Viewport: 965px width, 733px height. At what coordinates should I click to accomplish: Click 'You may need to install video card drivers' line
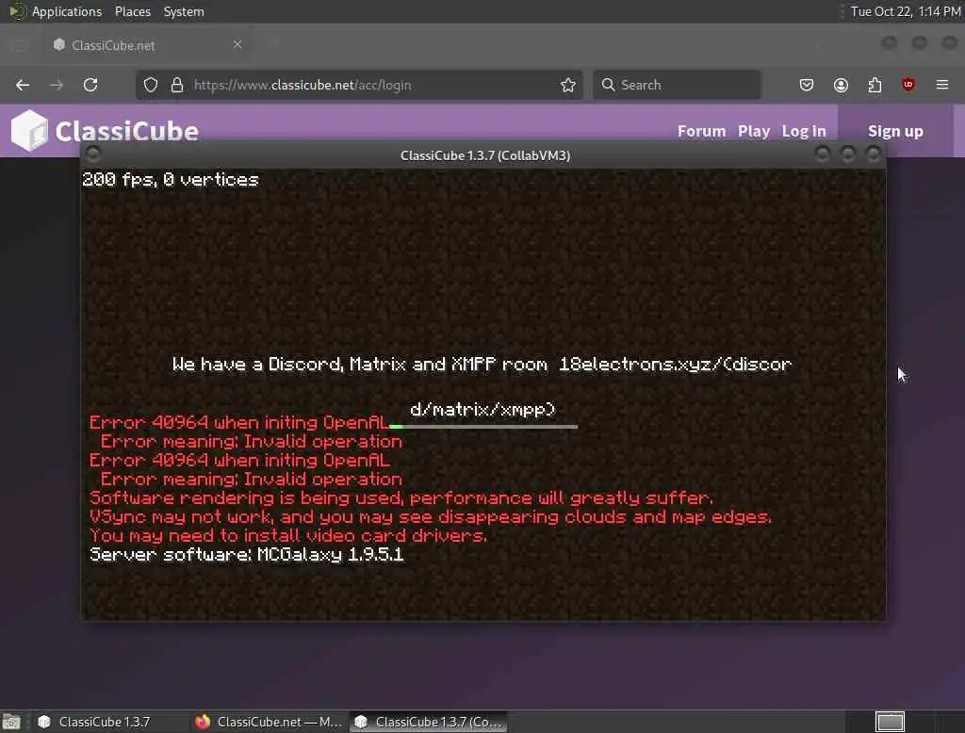[288, 535]
